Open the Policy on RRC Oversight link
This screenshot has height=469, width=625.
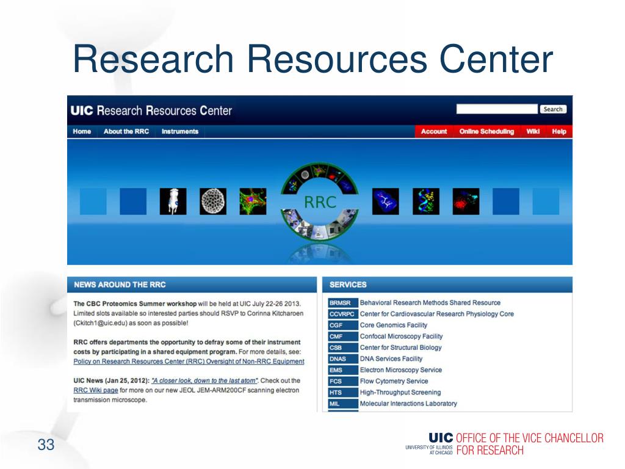[189, 362]
